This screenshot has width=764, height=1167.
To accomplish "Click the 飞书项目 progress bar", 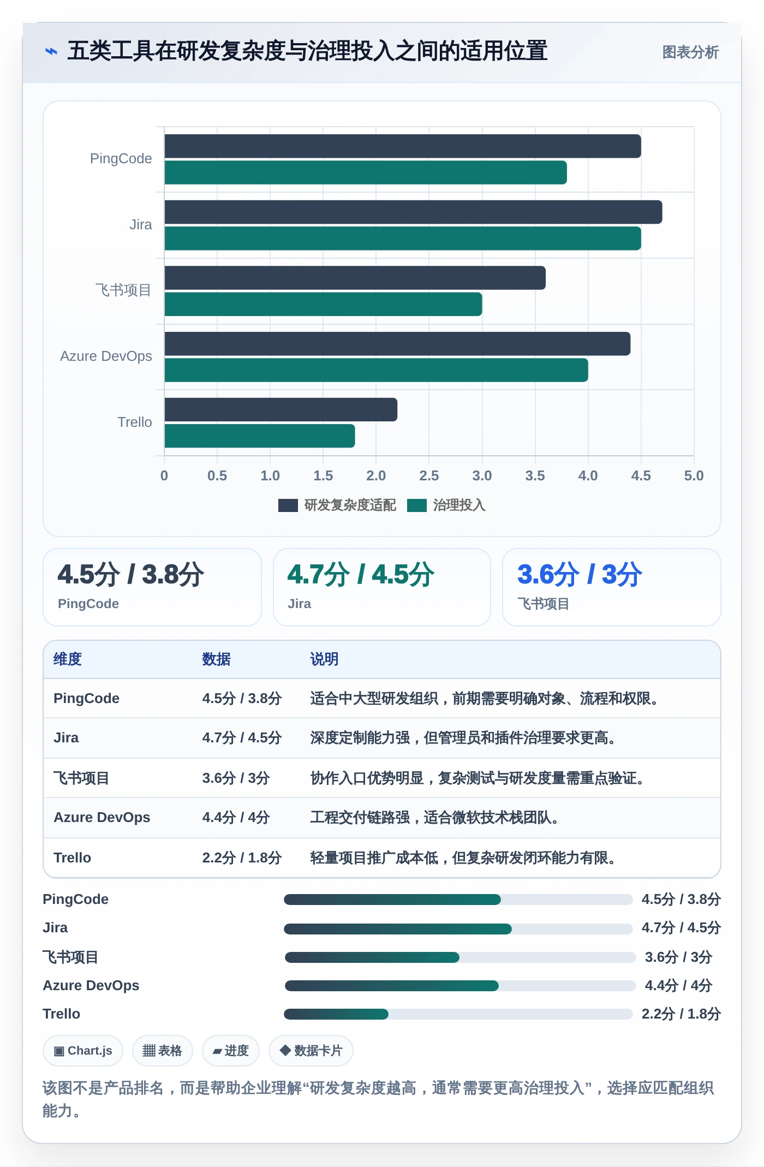I will pyautogui.click(x=460, y=957).
